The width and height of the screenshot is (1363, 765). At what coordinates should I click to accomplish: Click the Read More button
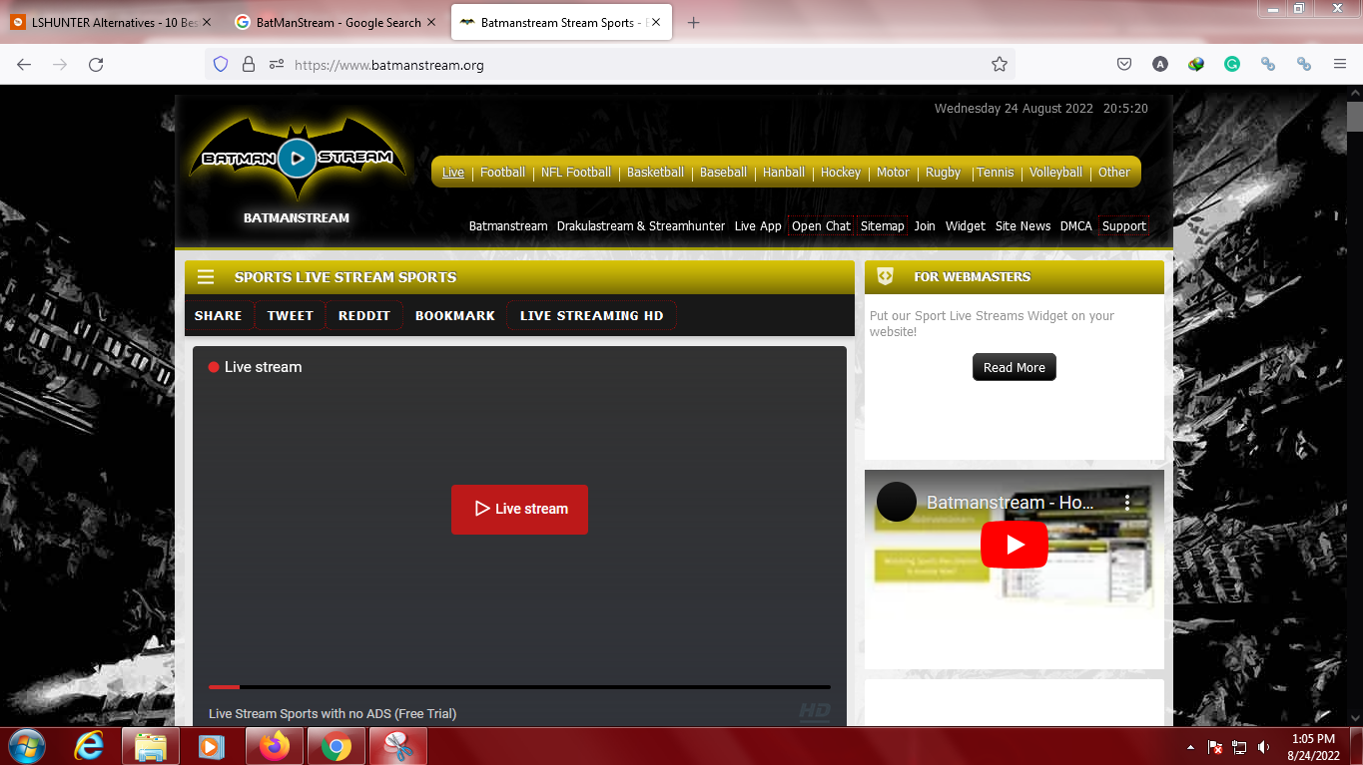(1015, 367)
